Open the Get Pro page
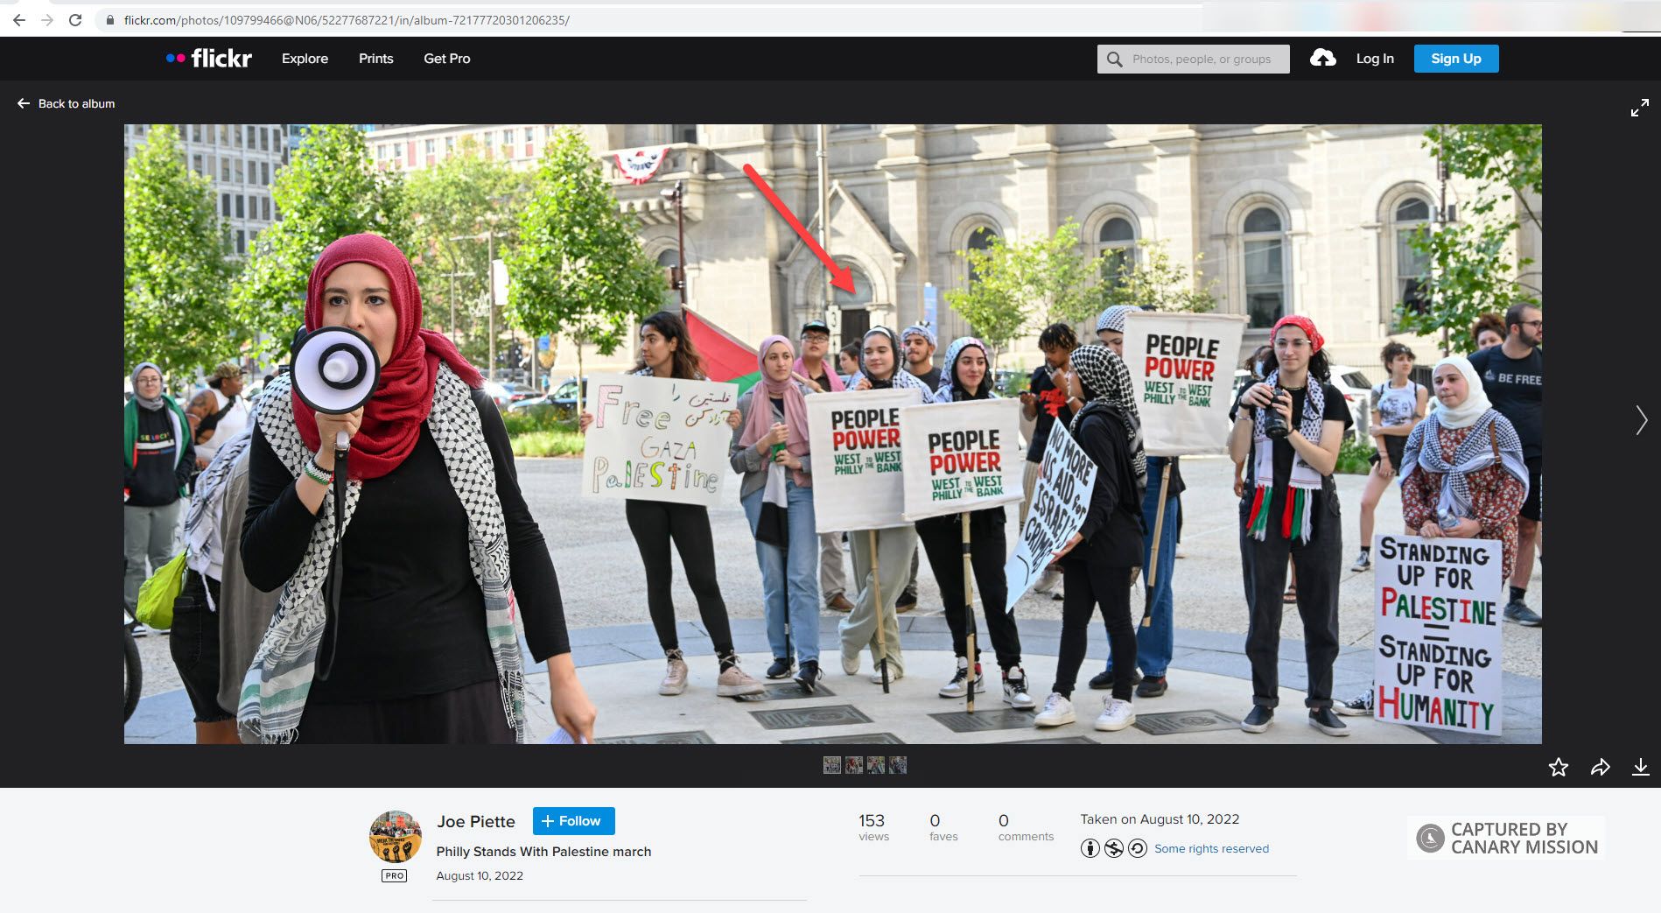This screenshot has width=1661, height=913. 446,59
